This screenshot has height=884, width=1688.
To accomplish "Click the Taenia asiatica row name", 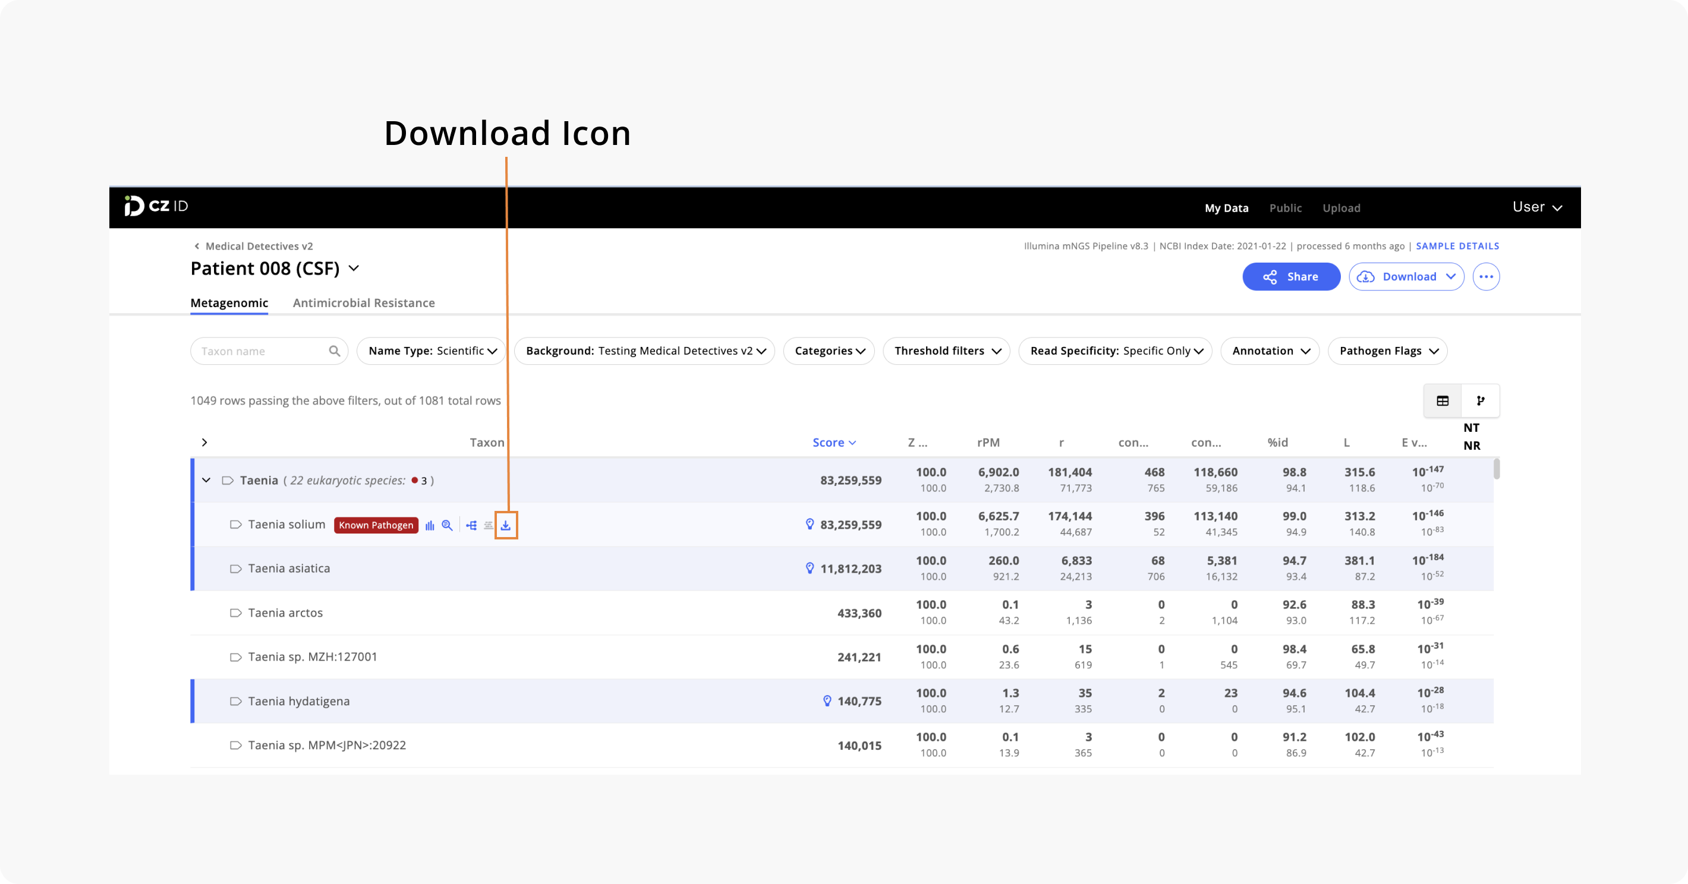I will pos(289,569).
